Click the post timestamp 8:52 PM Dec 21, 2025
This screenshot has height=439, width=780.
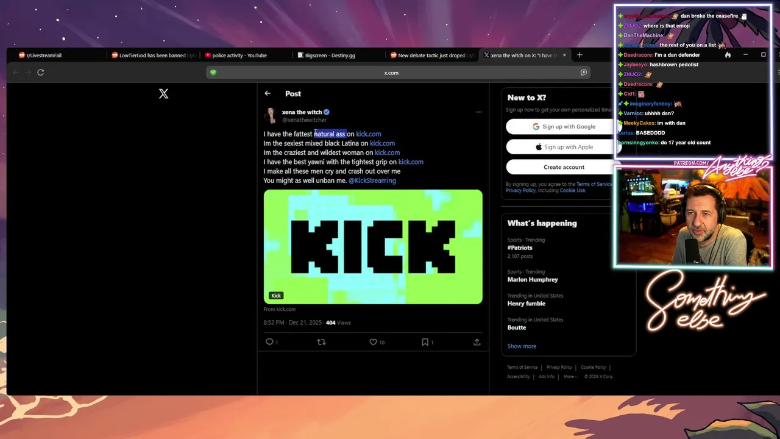pyautogui.click(x=293, y=323)
